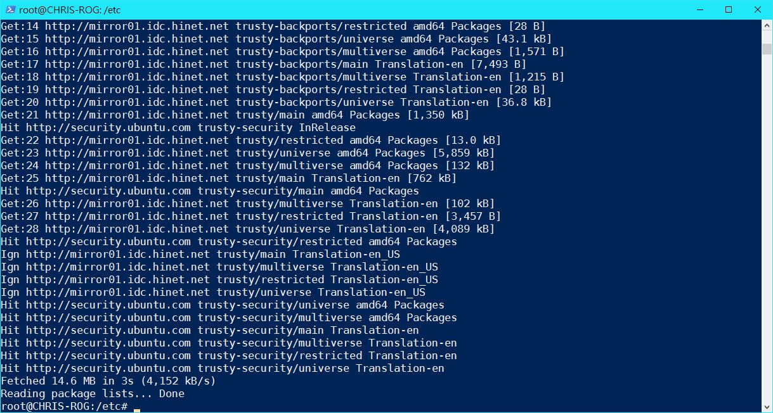Viewport: 773px width, 413px height.
Task: Open the console icon system menu
Action: coord(10,10)
